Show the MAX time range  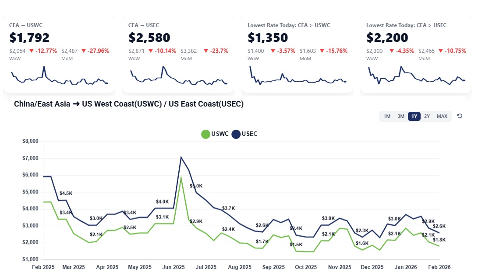point(442,116)
